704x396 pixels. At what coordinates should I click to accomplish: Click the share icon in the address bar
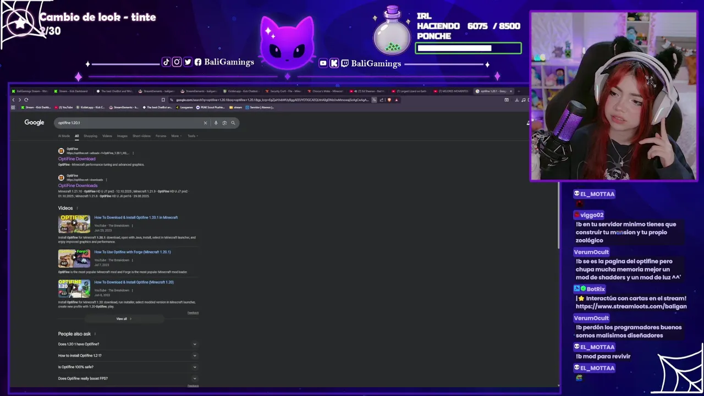pos(381,100)
